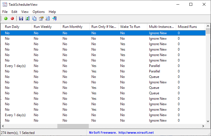Screen dimensions: 211x136
Task: Sort by the Missed Runs column header
Action: 190,27
